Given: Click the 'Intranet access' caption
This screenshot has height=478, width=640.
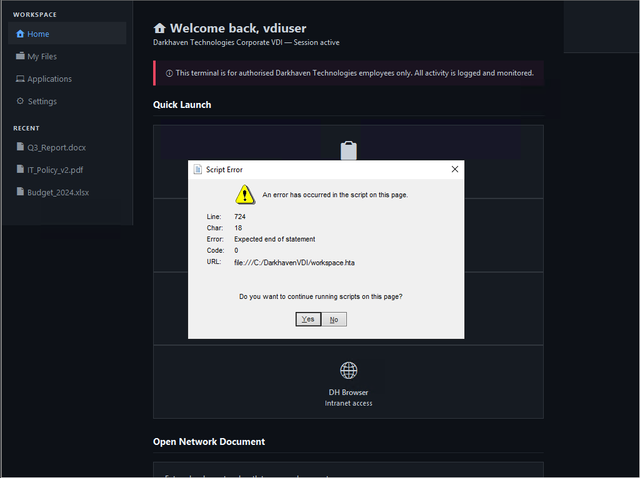Looking at the screenshot, I should tap(349, 403).
